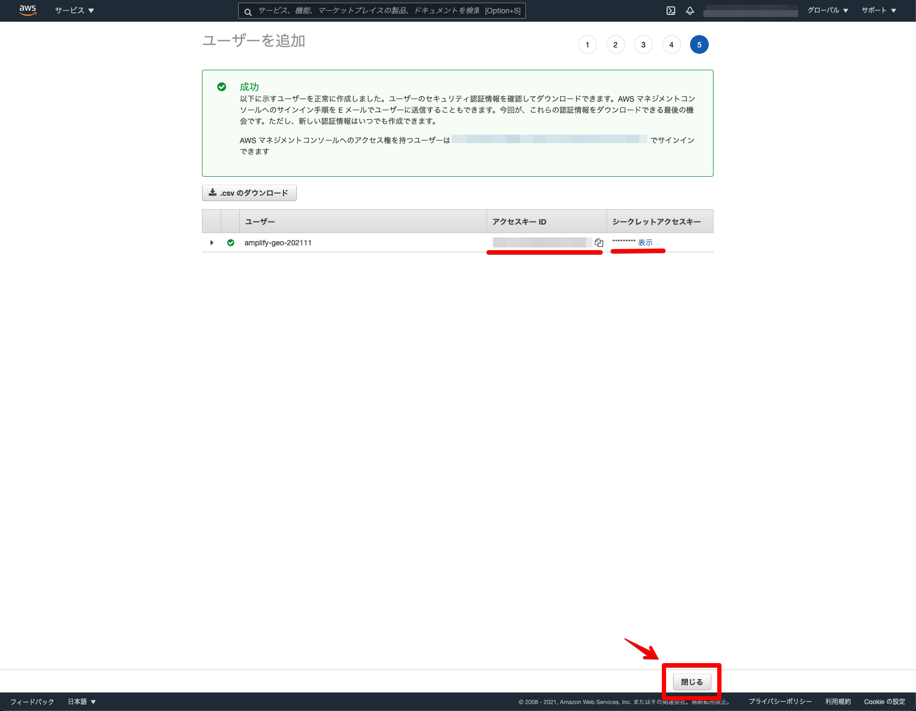
Task: Select active wizard step 5
Action: click(699, 45)
